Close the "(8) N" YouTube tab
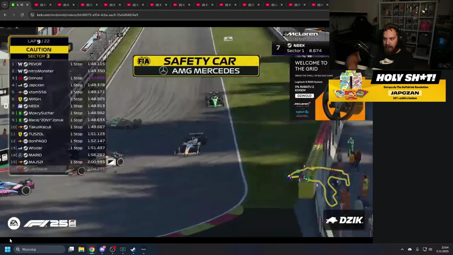Image resolution: width=453 pixels, height=255 pixels. click(x=235, y=5)
